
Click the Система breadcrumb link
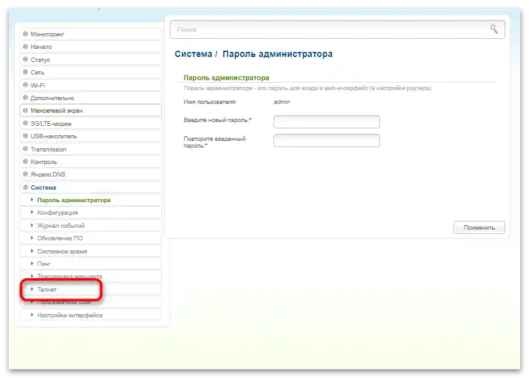point(193,54)
